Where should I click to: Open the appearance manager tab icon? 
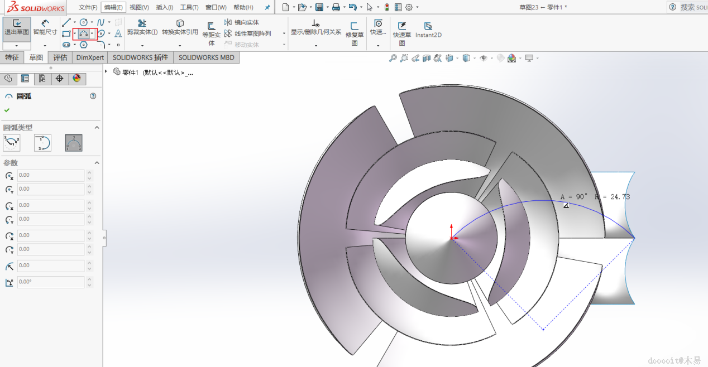click(76, 79)
